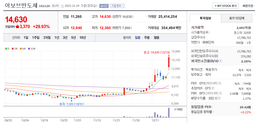Click the 코스닥 market badge
Image resolution: width=255 pixels, height=123 pixels.
(55, 6)
